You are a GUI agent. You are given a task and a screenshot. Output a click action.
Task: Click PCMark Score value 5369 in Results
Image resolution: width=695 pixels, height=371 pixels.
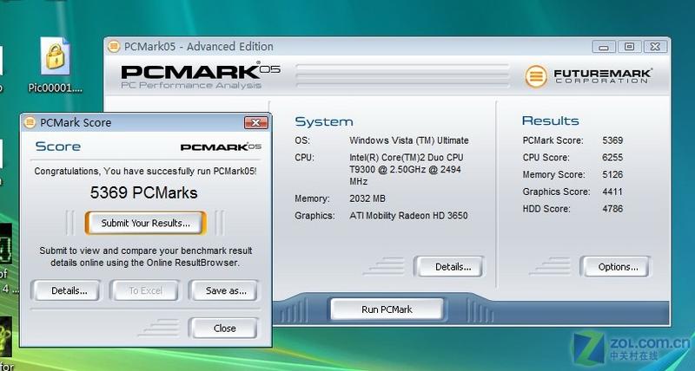click(612, 140)
